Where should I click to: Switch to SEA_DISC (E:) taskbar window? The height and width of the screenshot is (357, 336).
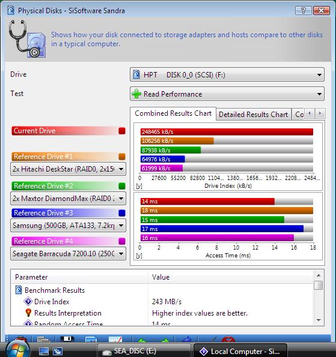[144, 351]
